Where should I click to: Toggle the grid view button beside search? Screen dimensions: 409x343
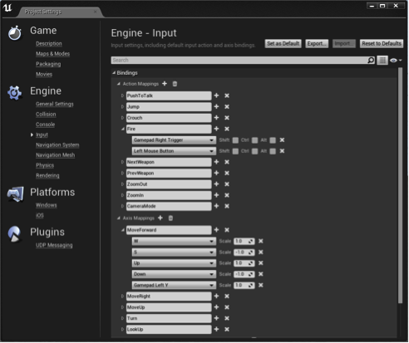click(382, 60)
